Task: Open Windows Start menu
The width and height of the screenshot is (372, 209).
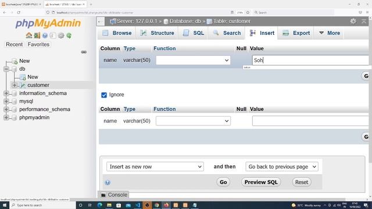Action: pos(5,205)
